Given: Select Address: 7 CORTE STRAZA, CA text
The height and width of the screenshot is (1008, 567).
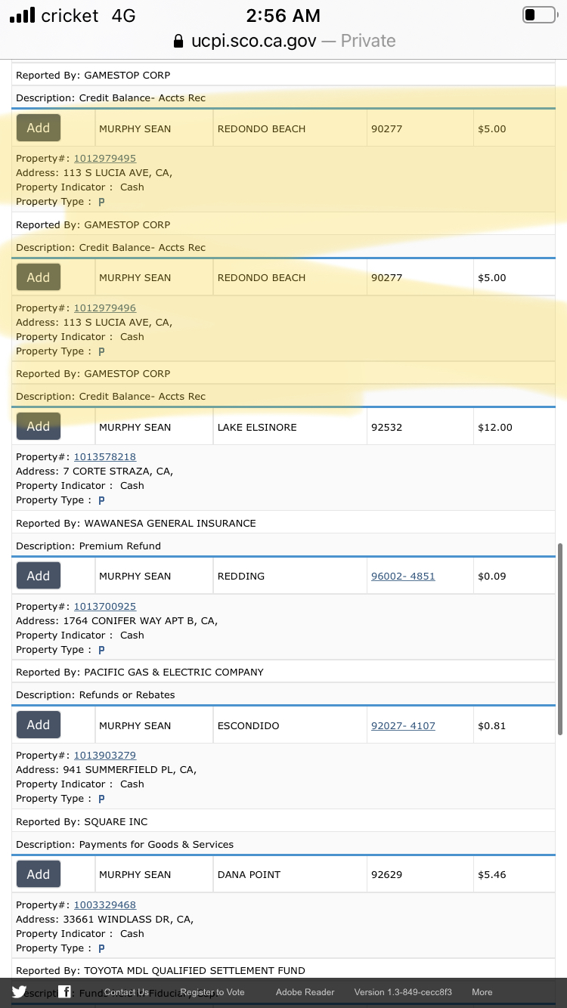Looking at the screenshot, I should 94,472.
